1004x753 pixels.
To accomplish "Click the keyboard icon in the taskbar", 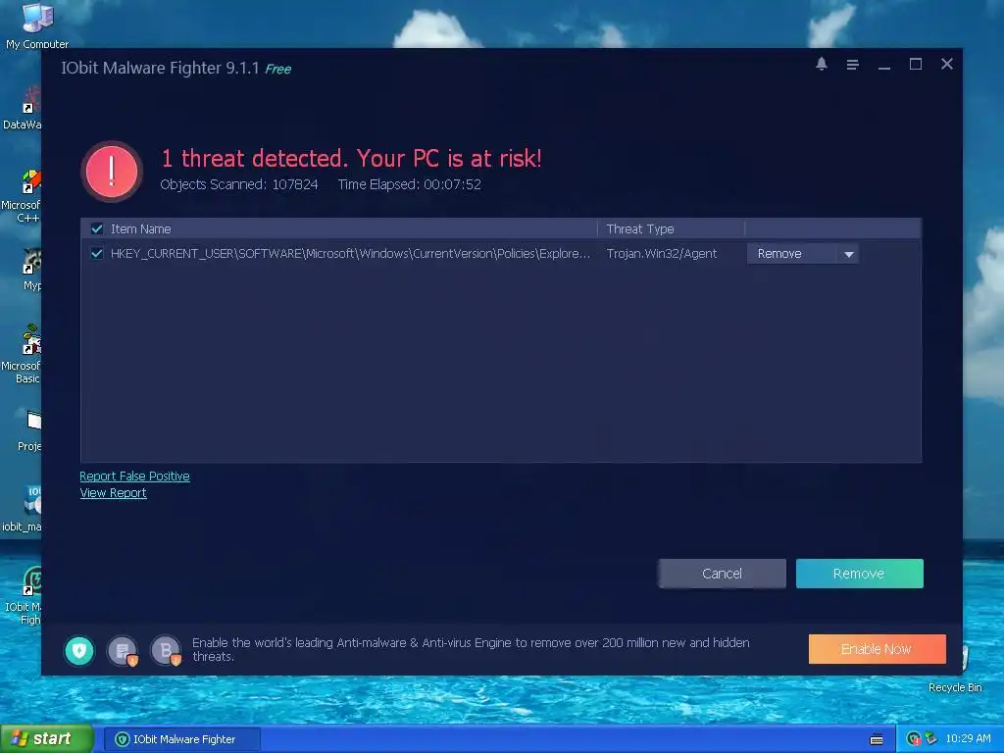I will point(877,739).
